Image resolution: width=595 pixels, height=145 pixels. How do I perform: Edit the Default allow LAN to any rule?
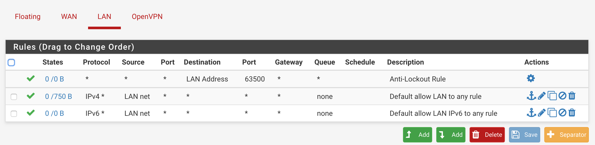click(x=541, y=96)
